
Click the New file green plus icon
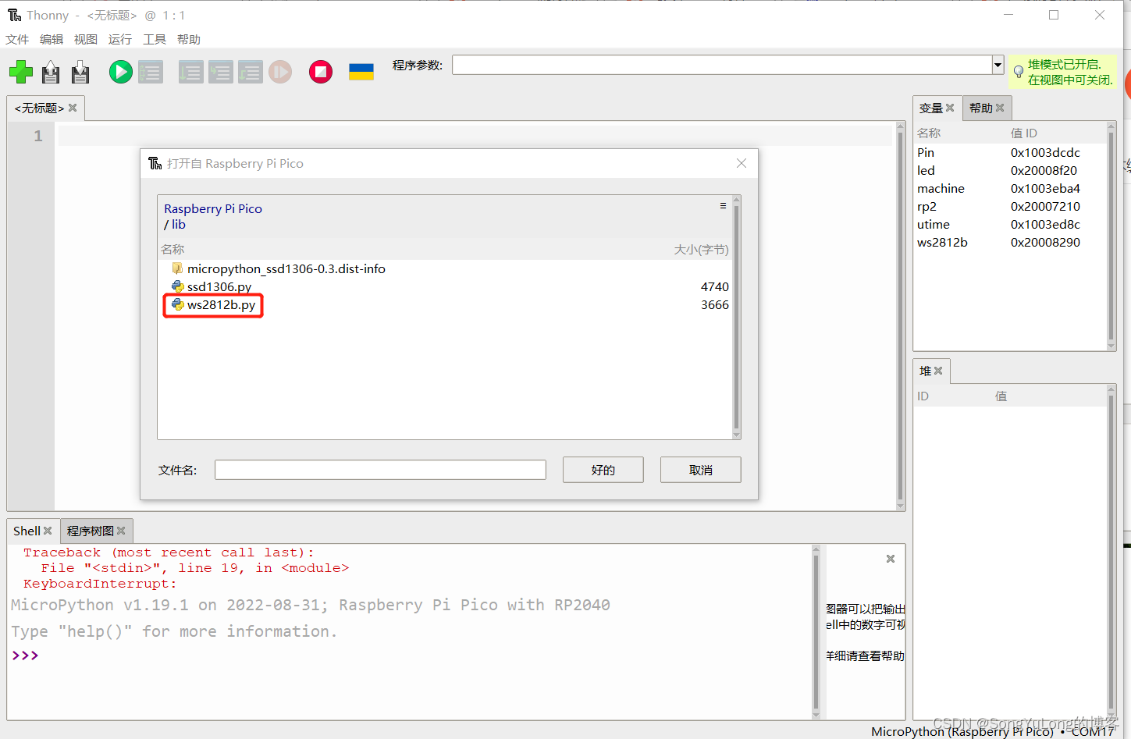[21, 72]
